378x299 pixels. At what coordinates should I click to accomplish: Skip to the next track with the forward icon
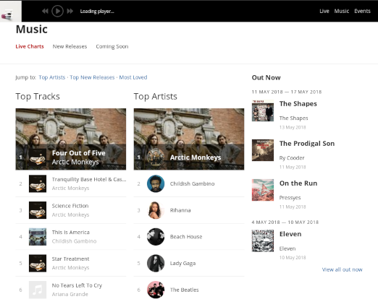click(70, 11)
